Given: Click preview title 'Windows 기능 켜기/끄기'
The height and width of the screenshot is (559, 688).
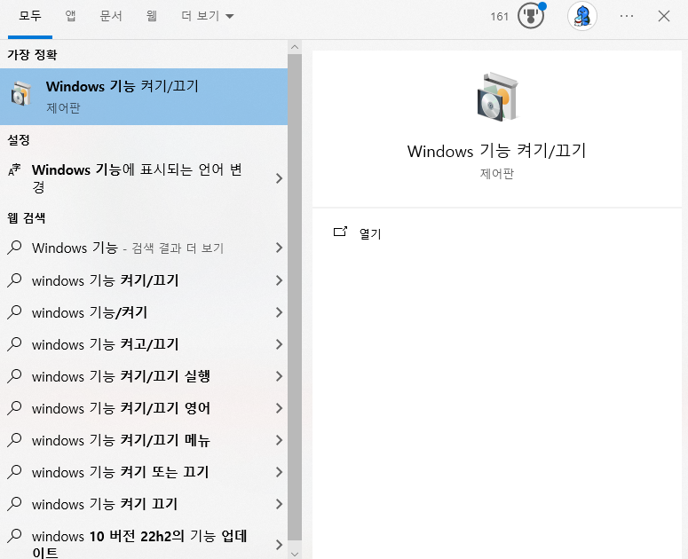Looking at the screenshot, I should click(x=497, y=151).
